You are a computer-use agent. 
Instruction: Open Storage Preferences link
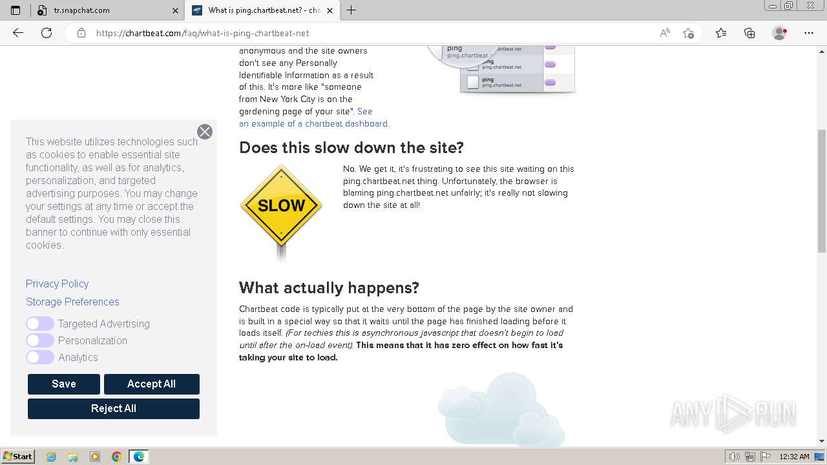[72, 302]
